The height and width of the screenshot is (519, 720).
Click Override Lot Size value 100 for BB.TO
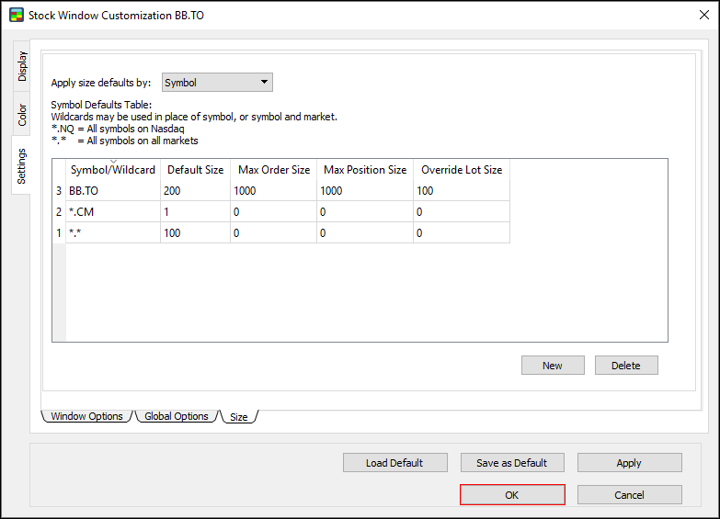(x=461, y=191)
